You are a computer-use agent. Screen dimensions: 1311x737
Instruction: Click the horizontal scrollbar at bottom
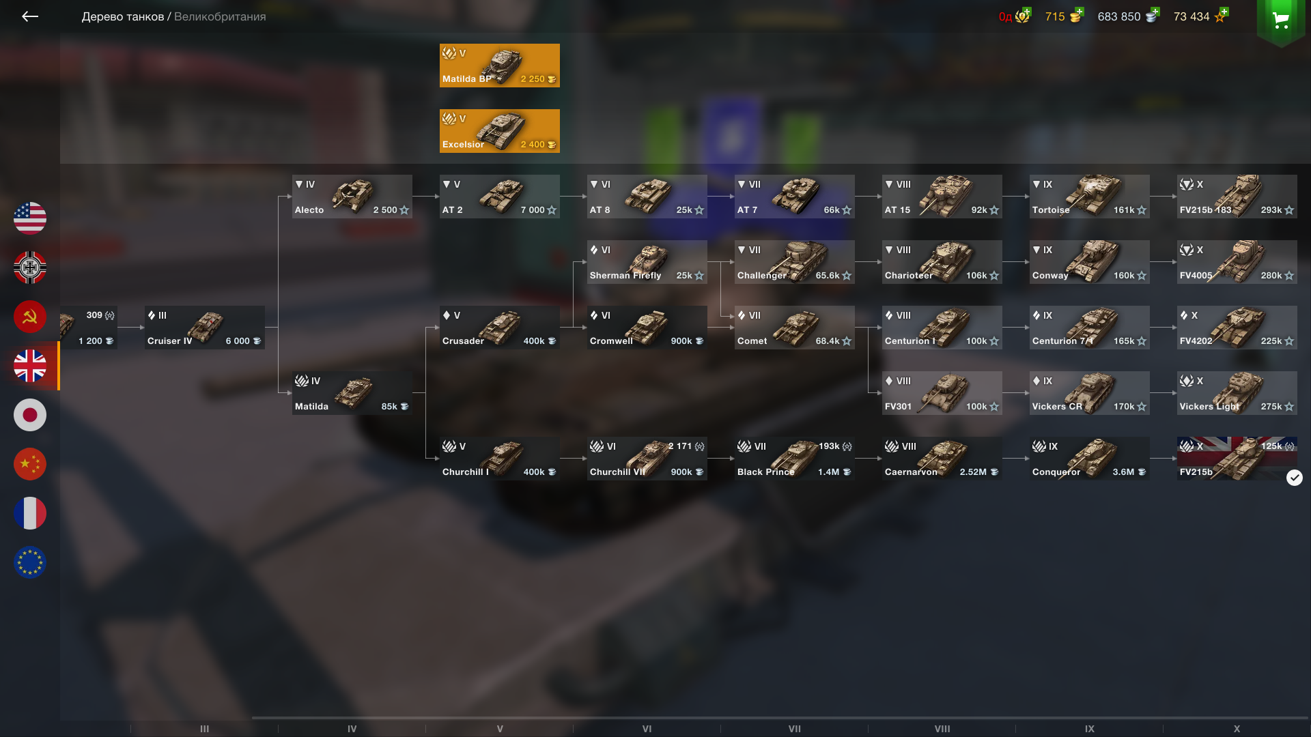780,718
